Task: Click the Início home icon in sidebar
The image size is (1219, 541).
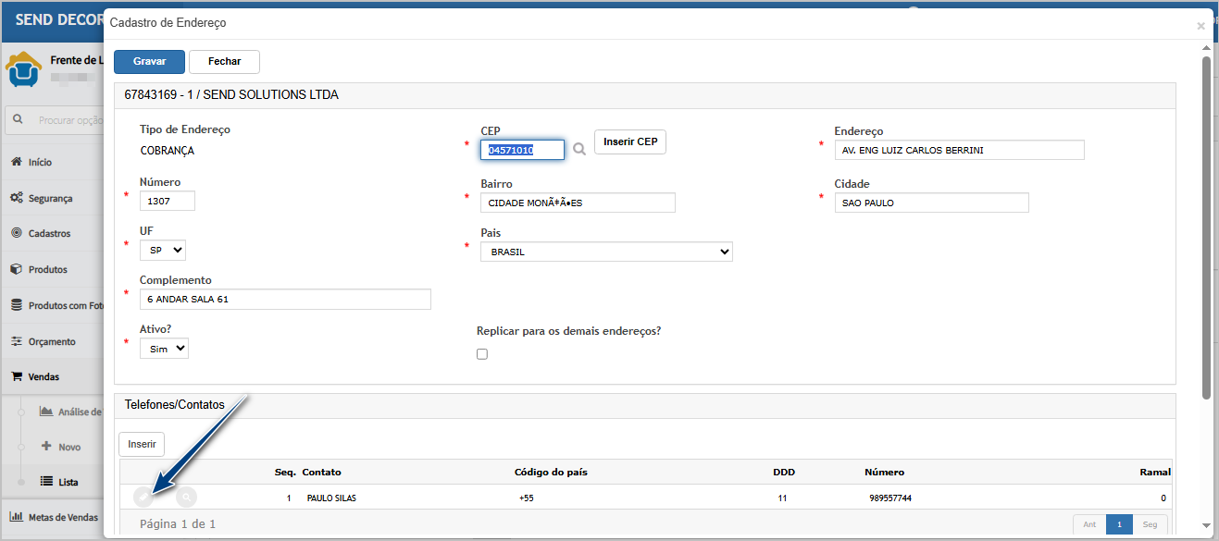Action: [x=16, y=162]
